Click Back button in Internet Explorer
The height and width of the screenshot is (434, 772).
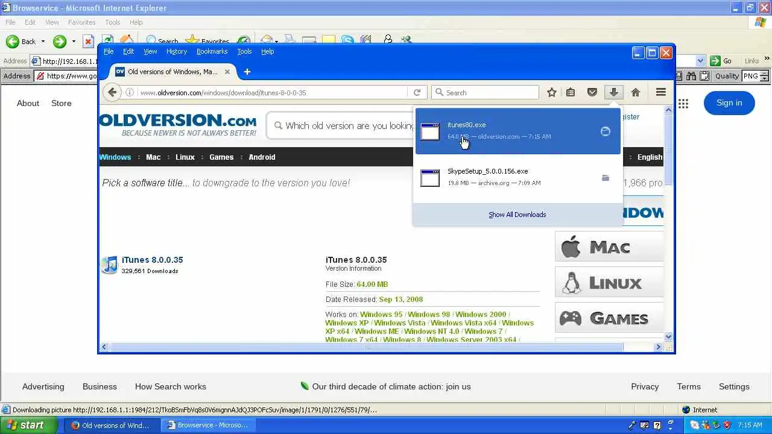(x=21, y=42)
